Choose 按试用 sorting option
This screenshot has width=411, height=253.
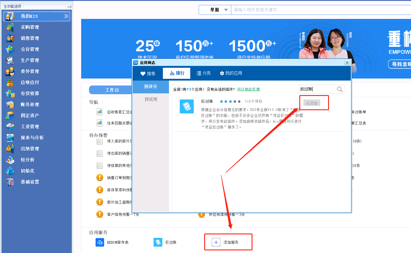[x=151, y=99]
